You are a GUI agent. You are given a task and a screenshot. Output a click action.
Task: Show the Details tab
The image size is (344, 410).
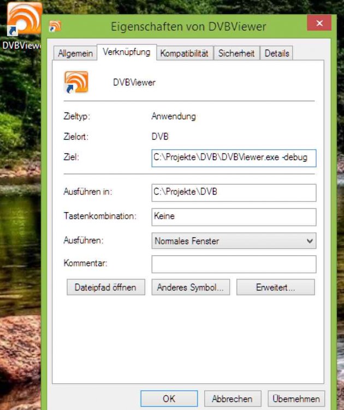click(x=277, y=53)
